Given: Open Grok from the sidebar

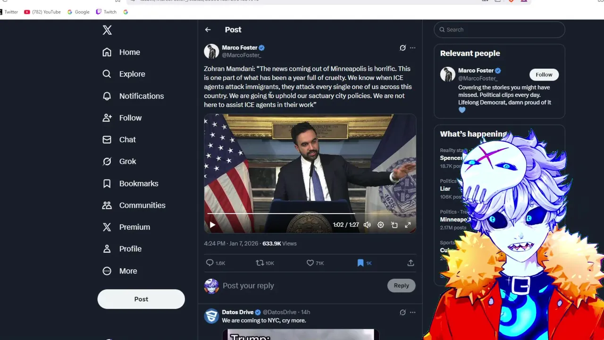Looking at the screenshot, I should tap(119, 161).
